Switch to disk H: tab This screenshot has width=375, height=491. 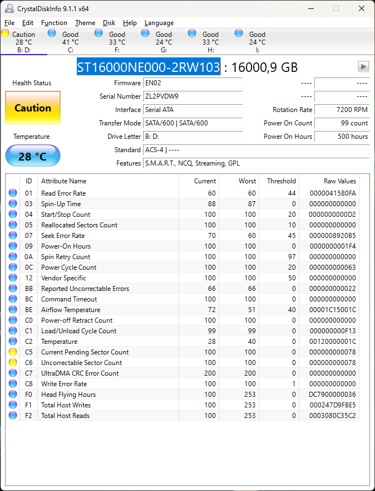point(211,42)
